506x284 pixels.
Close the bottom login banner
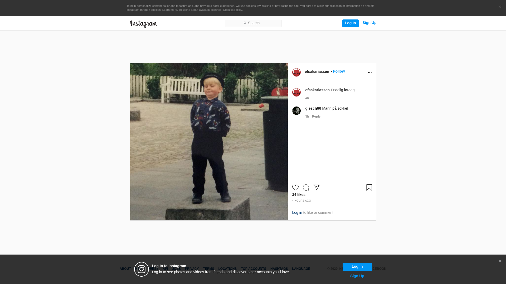[500, 261]
